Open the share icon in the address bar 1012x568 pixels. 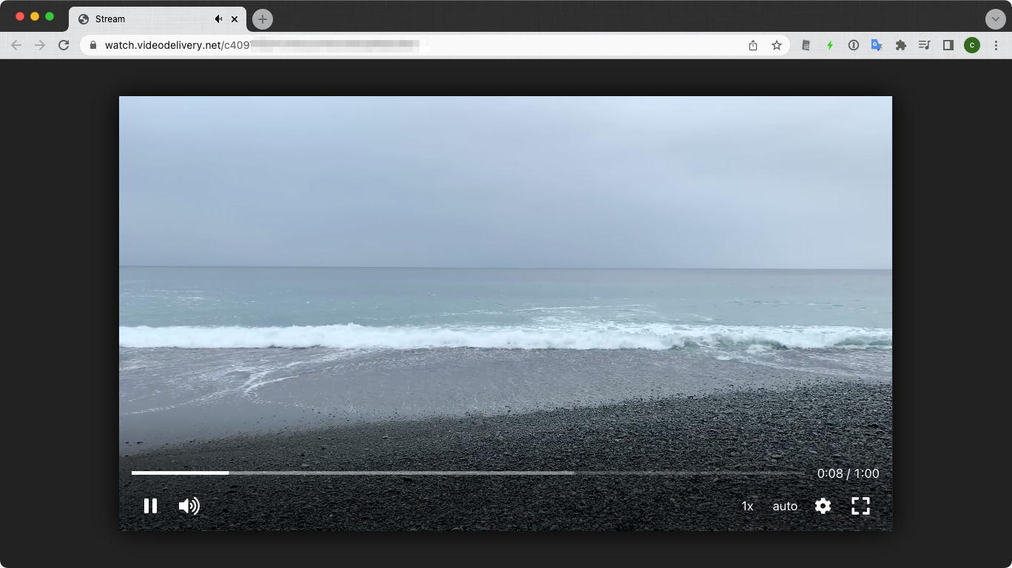752,45
